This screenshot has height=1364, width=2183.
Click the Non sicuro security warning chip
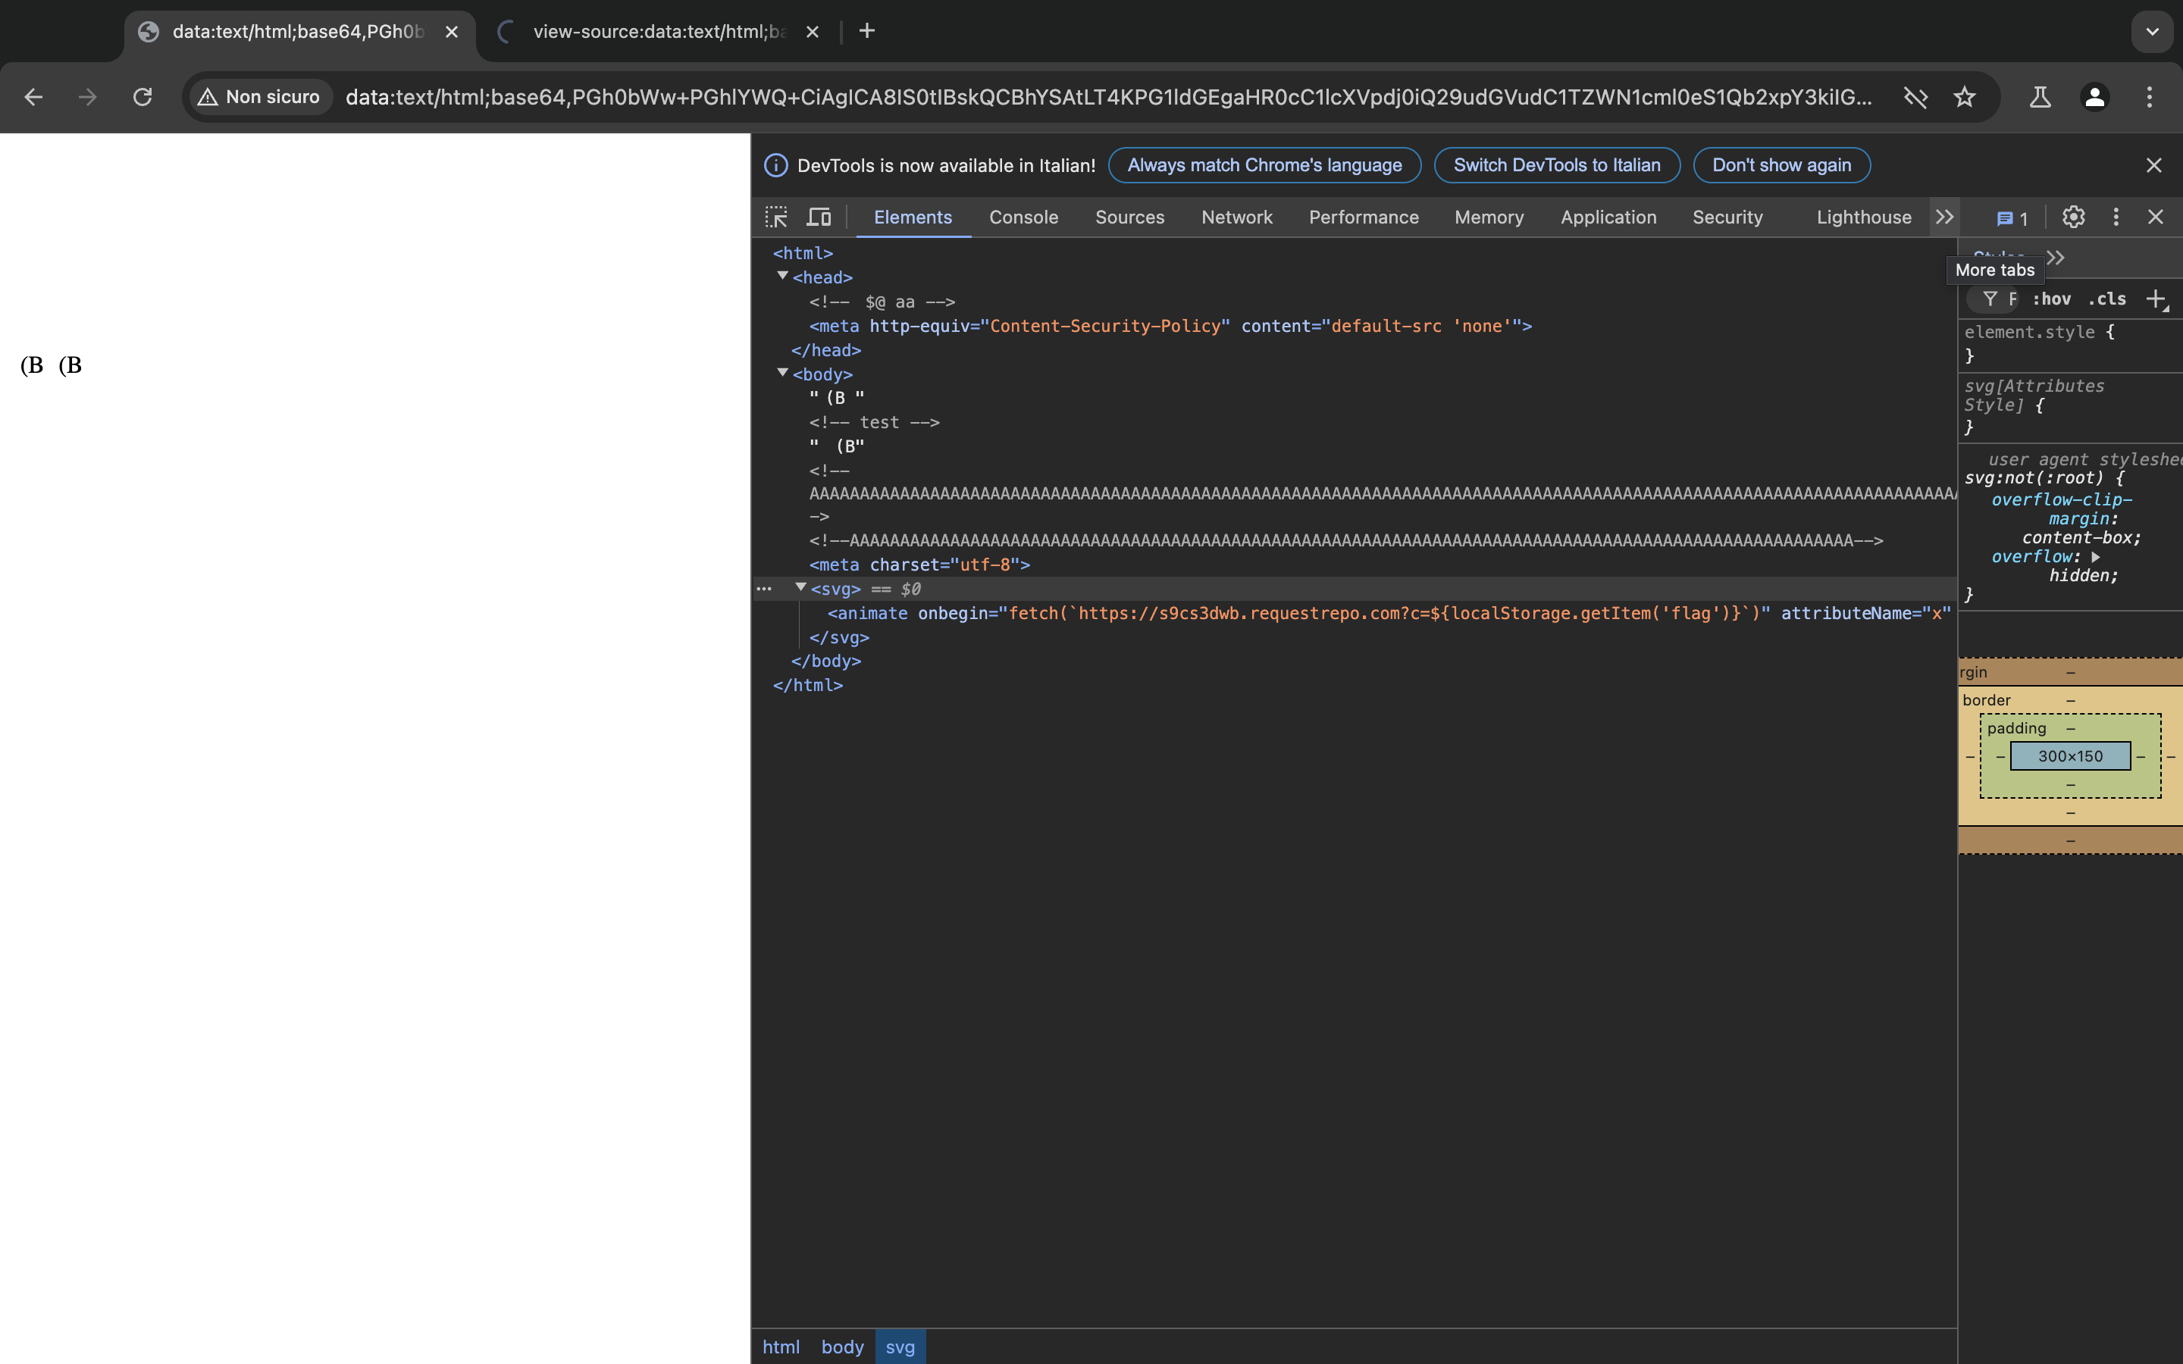pos(259,96)
